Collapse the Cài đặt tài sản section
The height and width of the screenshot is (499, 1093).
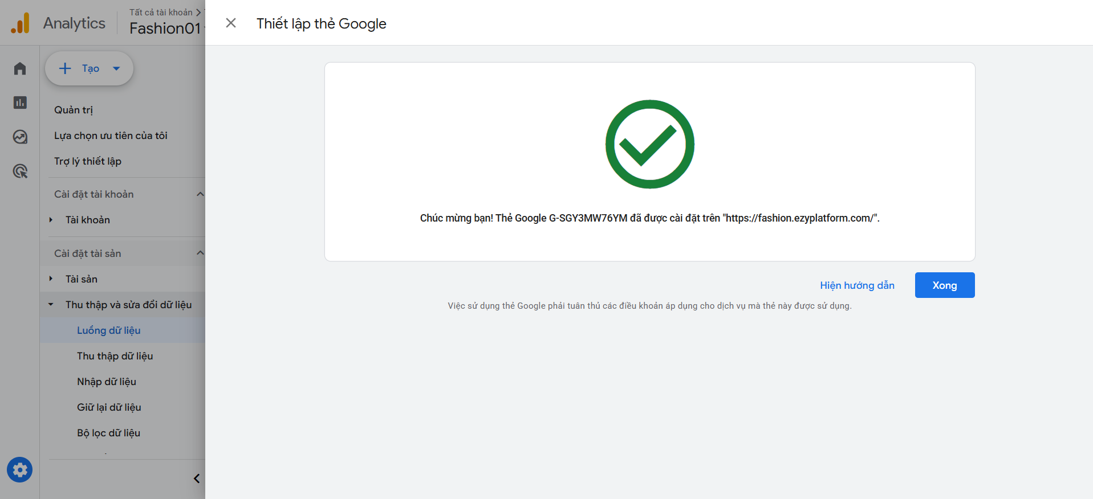(200, 253)
